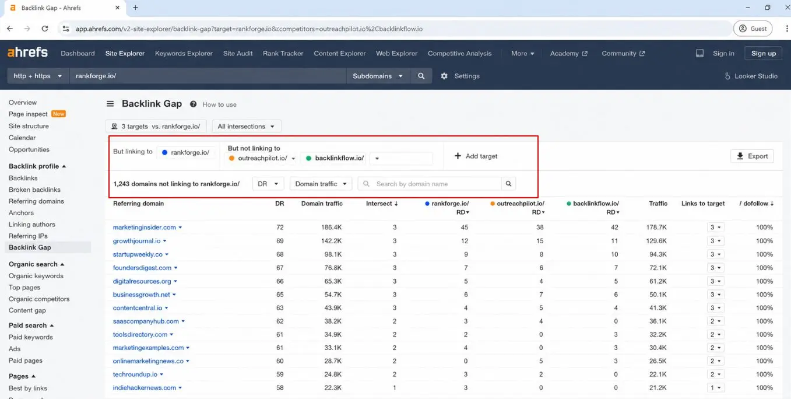The image size is (791, 399).
Task: Collapse the Paid search section
Action: 31,325
